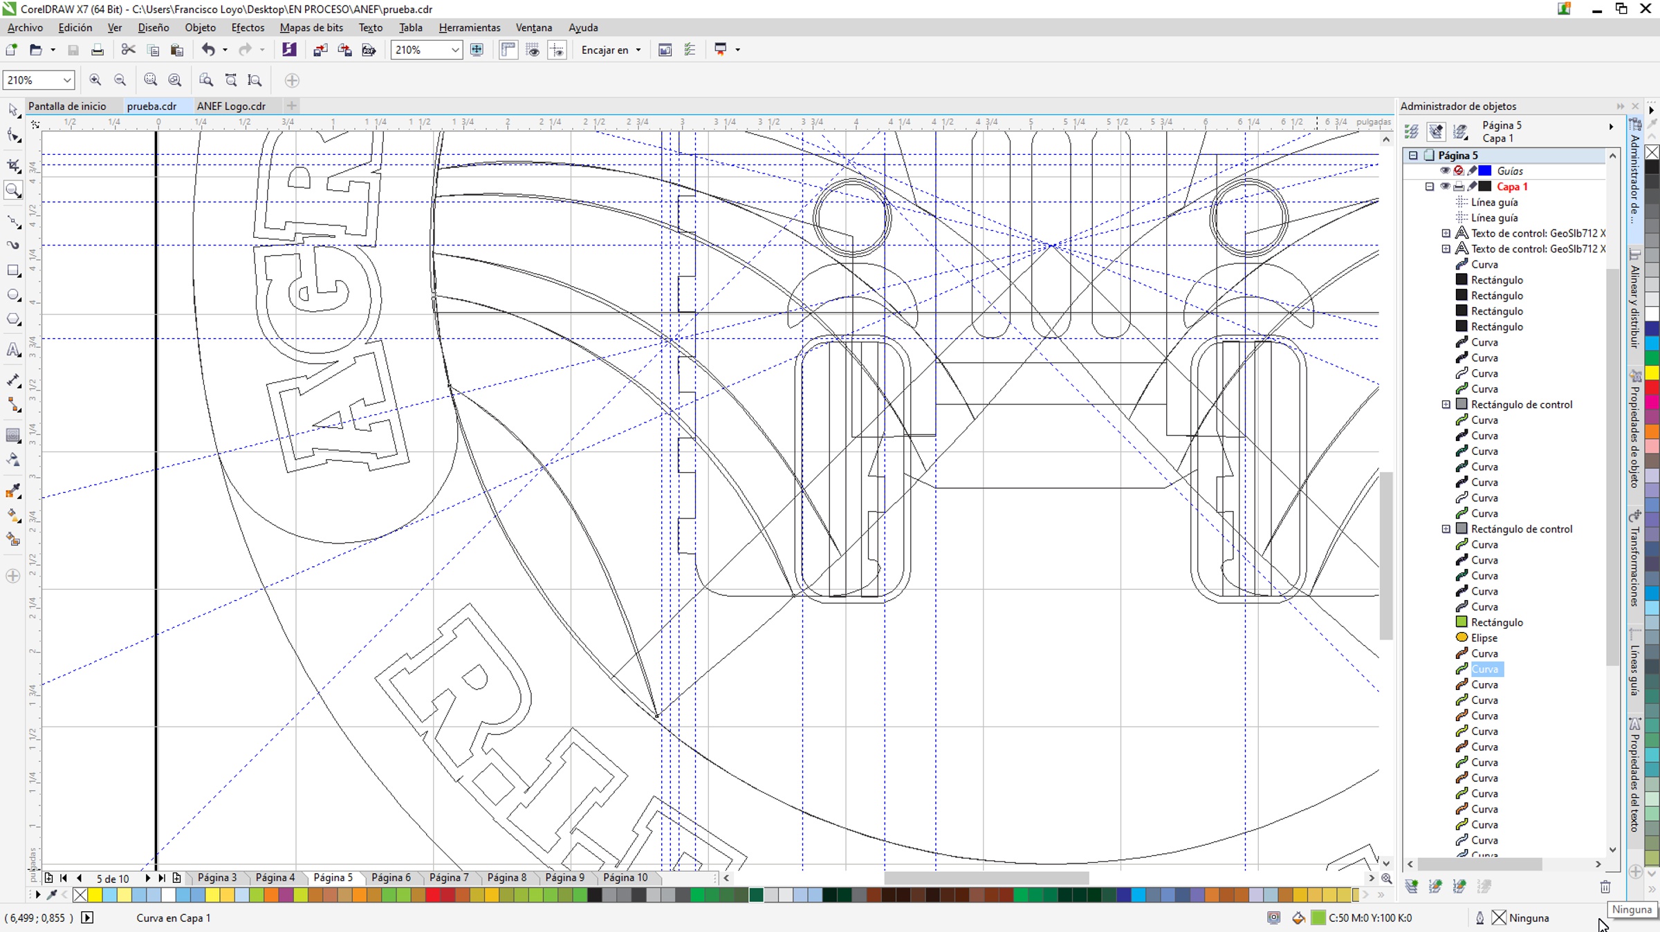Select the Interactive Fill tool

[x=13, y=515]
